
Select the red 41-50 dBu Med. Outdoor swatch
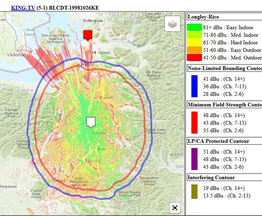(194, 58)
